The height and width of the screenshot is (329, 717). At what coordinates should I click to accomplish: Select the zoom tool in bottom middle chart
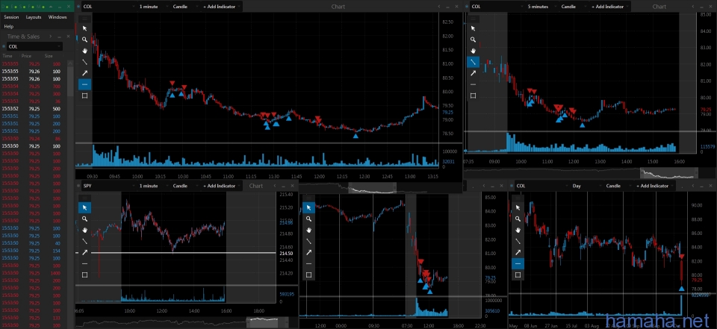(x=308, y=219)
